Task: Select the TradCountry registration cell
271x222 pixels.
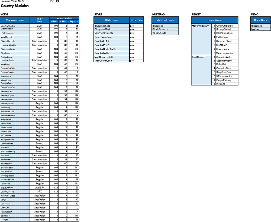Action: 201,70
